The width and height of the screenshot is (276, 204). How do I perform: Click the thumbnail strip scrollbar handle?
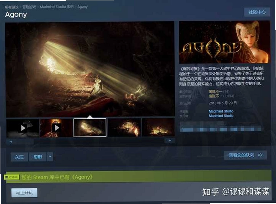[x=20, y=142]
